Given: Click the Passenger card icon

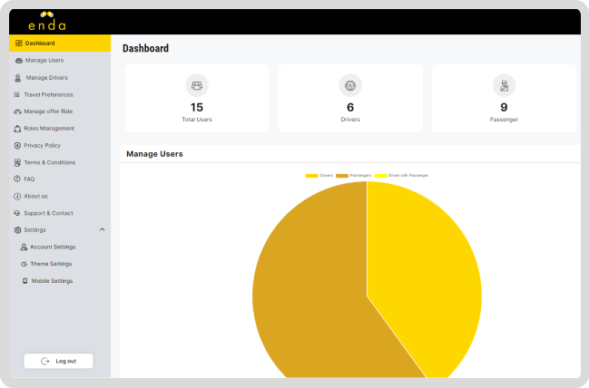Looking at the screenshot, I should [504, 85].
